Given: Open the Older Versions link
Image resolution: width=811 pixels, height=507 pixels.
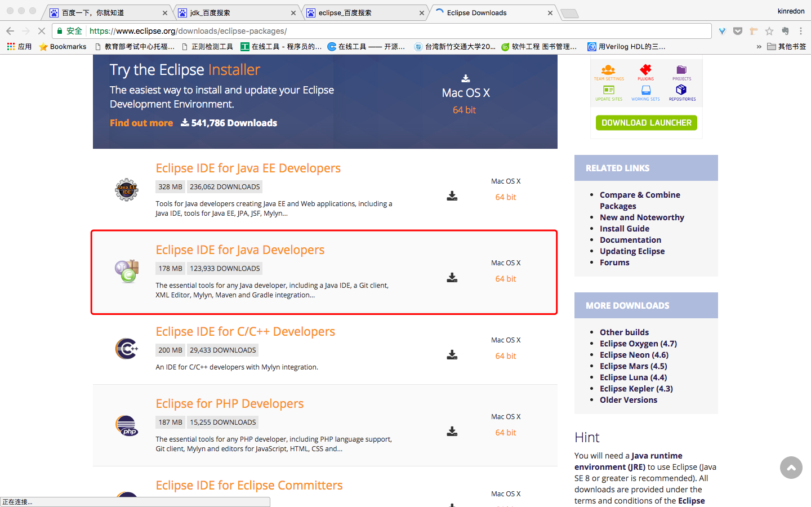Looking at the screenshot, I should click(629, 400).
